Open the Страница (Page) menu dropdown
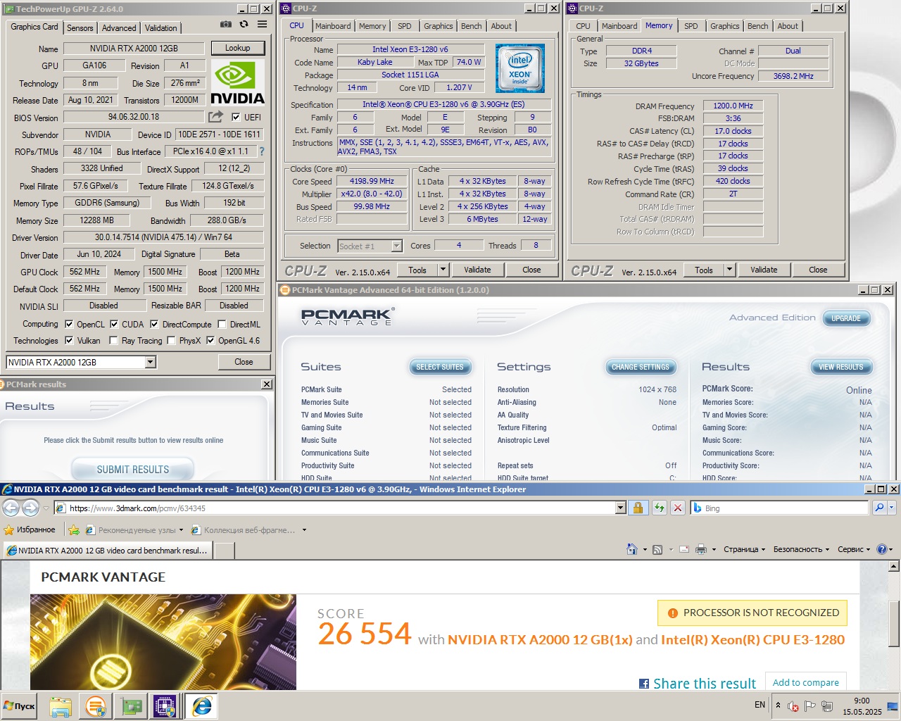The height and width of the screenshot is (721, 901). 744,549
